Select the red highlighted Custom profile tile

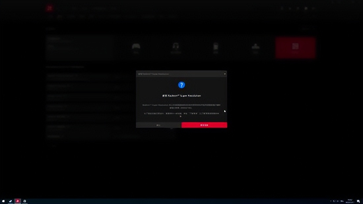295,48
